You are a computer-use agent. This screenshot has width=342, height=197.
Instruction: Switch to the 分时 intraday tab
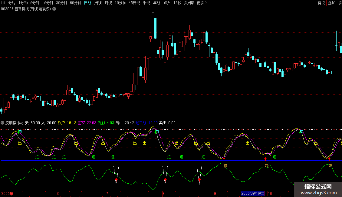coord(12,3)
